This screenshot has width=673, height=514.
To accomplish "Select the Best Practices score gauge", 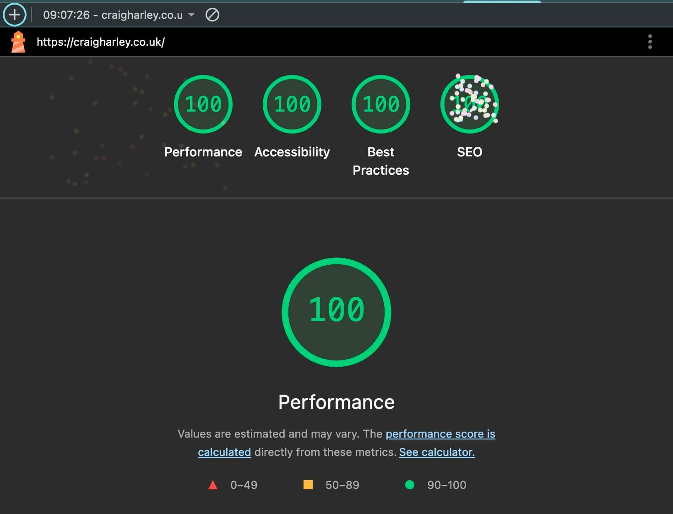I will pyautogui.click(x=380, y=104).
